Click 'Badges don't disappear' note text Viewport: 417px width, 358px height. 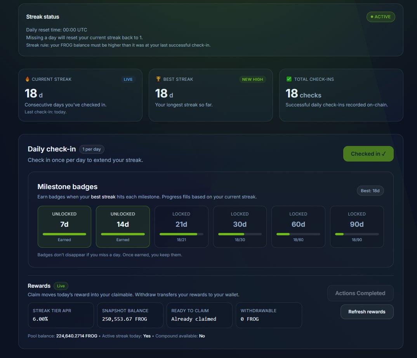tap(110, 255)
